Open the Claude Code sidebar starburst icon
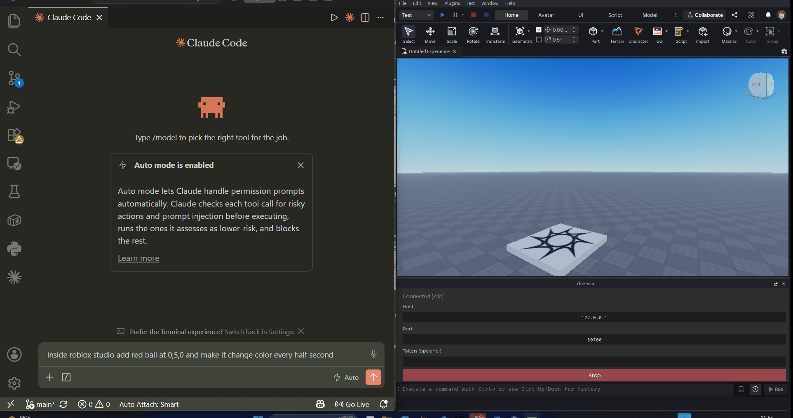793x418 pixels. pos(14,278)
